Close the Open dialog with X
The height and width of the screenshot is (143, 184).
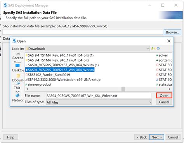[x=169, y=41]
